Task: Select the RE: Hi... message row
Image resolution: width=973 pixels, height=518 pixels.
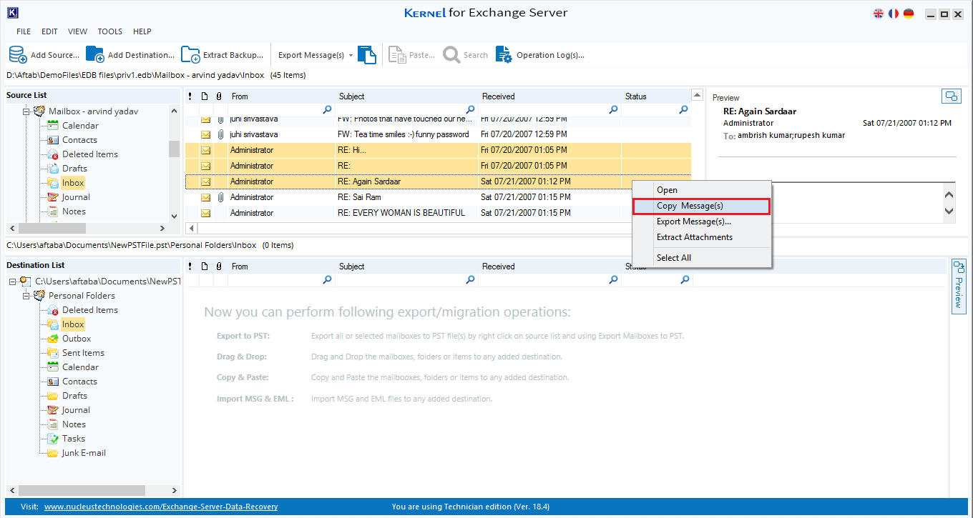Action: click(438, 150)
